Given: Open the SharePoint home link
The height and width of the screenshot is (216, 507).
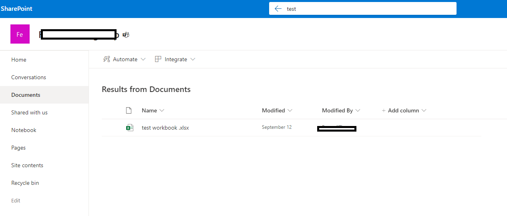Looking at the screenshot, I should click(x=16, y=8).
